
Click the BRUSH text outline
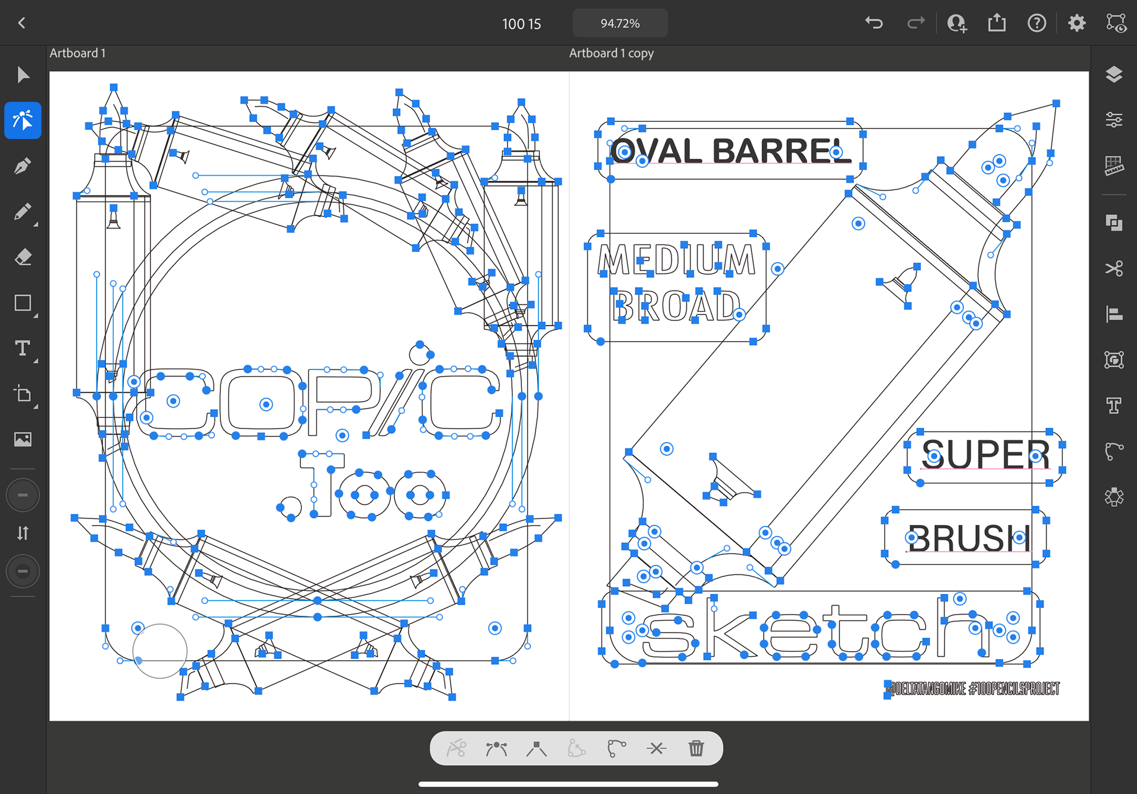tap(969, 538)
